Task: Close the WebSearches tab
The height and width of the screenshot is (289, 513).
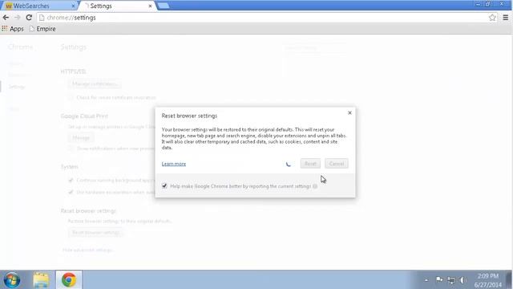Action: click(x=73, y=6)
